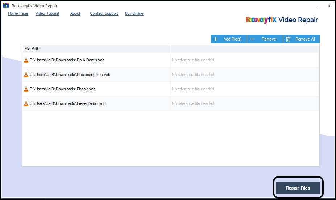The width and height of the screenshot is (336, 200).
Task: Click the minus icon on Remove button
Action: point(252,39)
